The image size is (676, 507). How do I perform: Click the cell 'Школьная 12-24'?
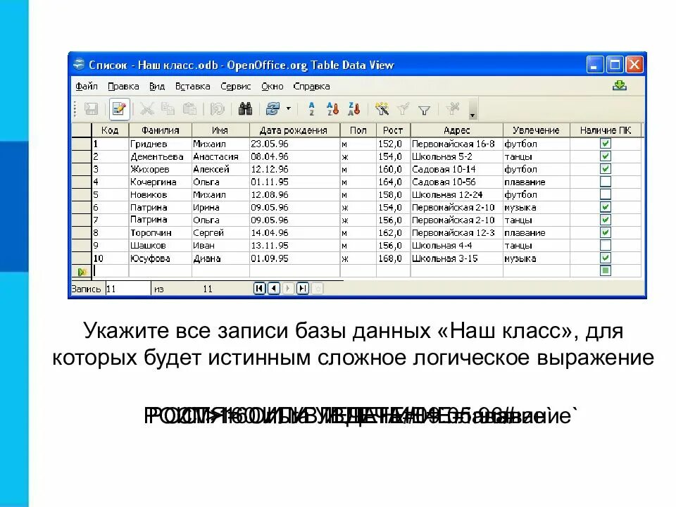(456, 194)
